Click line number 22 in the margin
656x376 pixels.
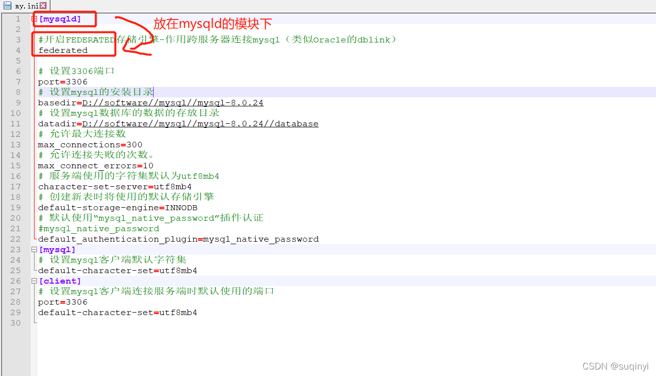pos(16,239)
